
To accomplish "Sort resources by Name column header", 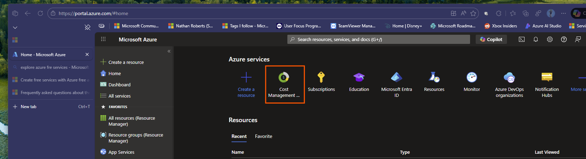I will click(x=238, y=152).
